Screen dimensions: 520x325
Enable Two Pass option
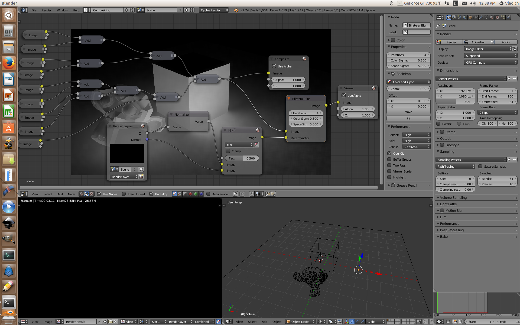coord(389,165)
